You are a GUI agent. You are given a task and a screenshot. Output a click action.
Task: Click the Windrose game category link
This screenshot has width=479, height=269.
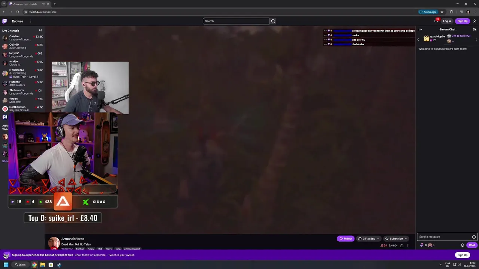pyautogui.click(x=67, y=249)
